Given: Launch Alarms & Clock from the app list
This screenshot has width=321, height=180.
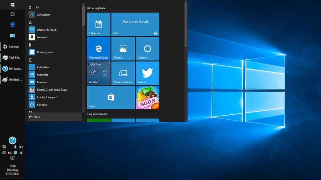Looking at the screenshot, I should pos(46,30).
